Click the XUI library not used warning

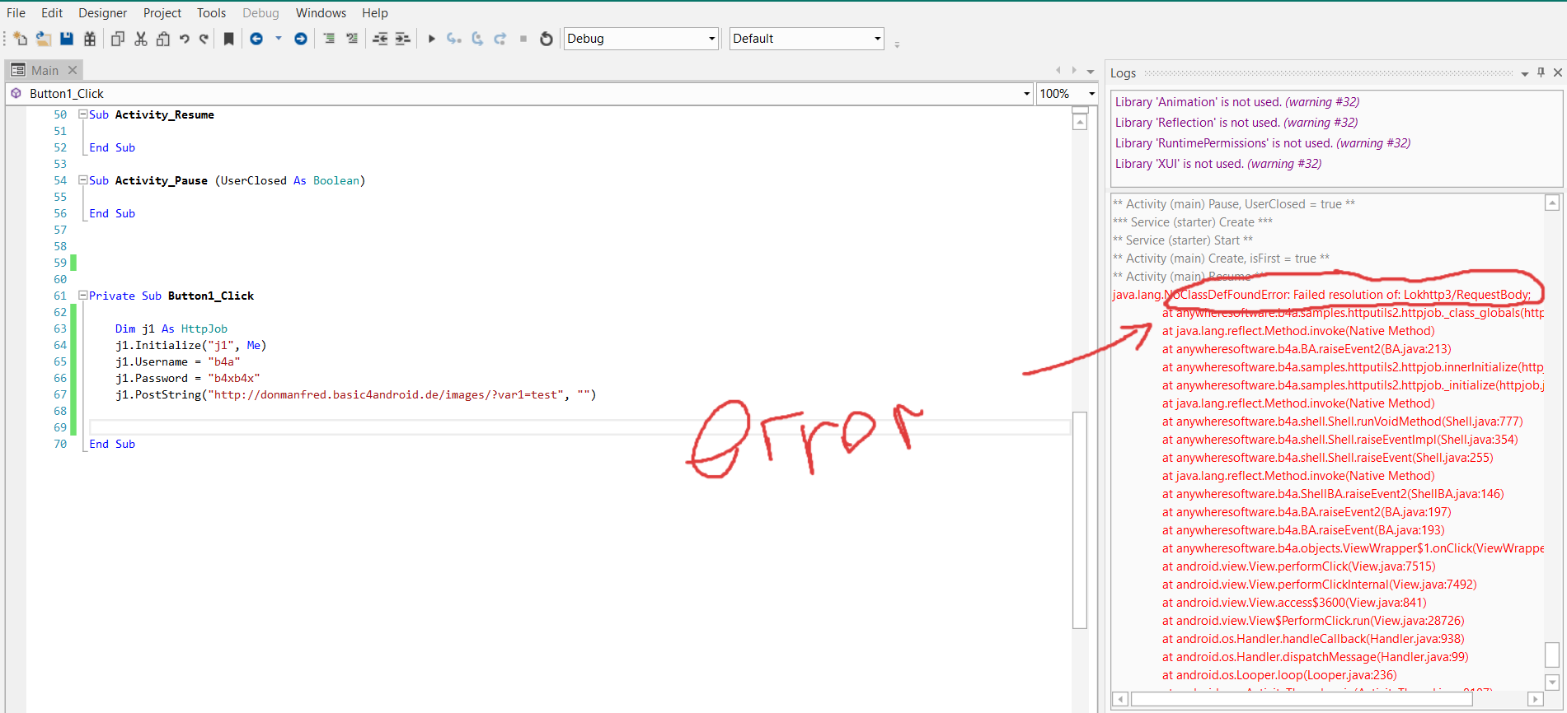1218,164
